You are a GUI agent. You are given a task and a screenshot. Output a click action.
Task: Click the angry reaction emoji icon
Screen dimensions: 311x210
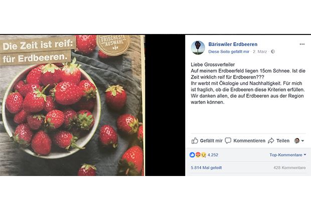pos(198,155)
